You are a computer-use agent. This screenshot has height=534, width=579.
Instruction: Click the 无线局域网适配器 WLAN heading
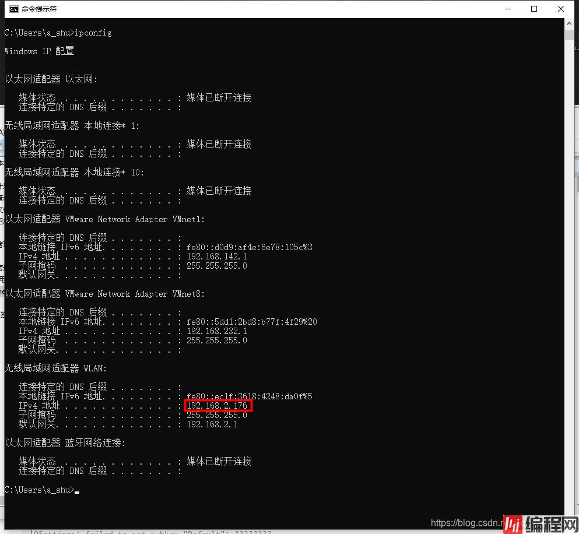(56, 368)
